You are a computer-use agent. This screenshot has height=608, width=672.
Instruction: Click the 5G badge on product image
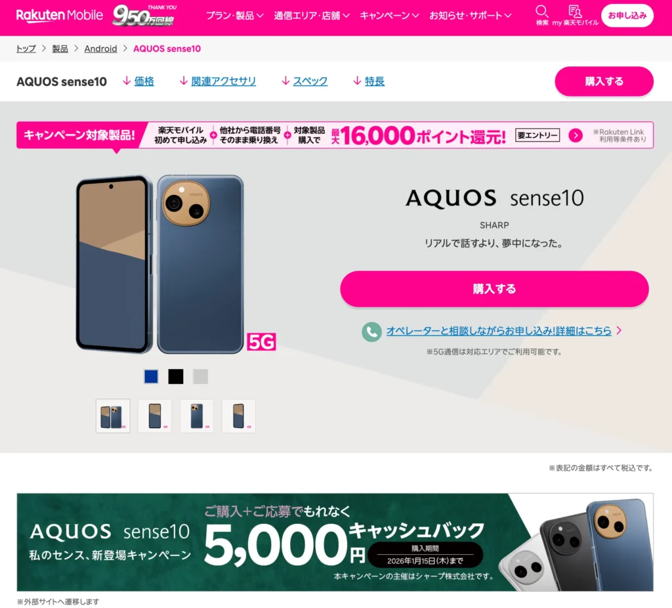tap(261, 341)
